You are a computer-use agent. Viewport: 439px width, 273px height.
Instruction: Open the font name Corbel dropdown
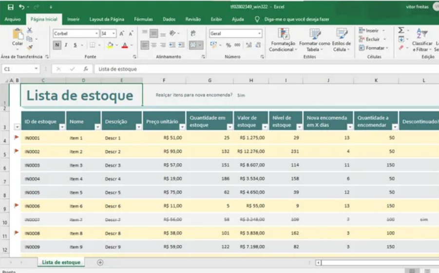click(96, 34)
